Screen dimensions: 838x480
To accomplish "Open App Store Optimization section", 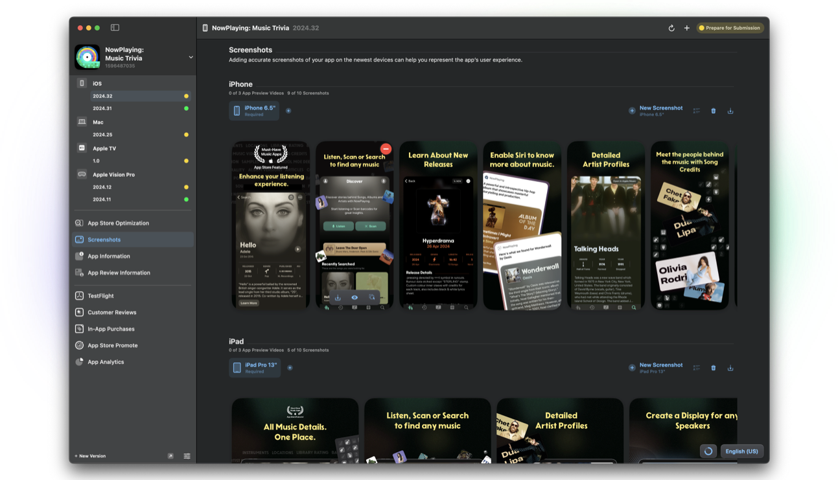I will [133, 223].
